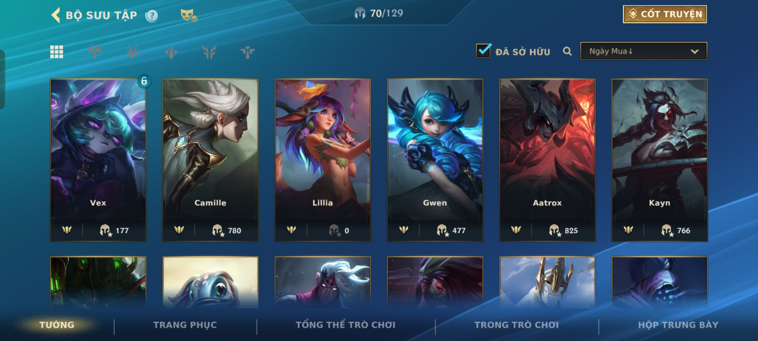Switch to the Trang Phục tab
758x341 pixels.
[185, 325]
